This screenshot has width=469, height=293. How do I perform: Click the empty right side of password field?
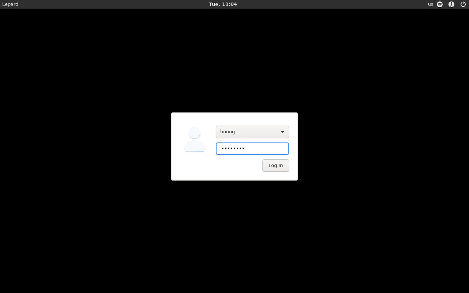pyautogui.click(x=271, y=149)
